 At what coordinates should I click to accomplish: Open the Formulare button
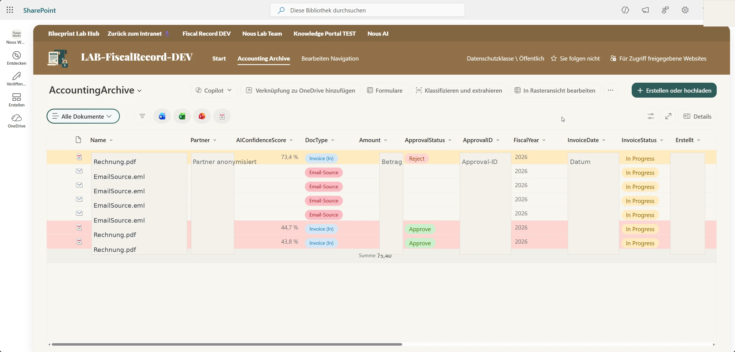tap(385, 90)
